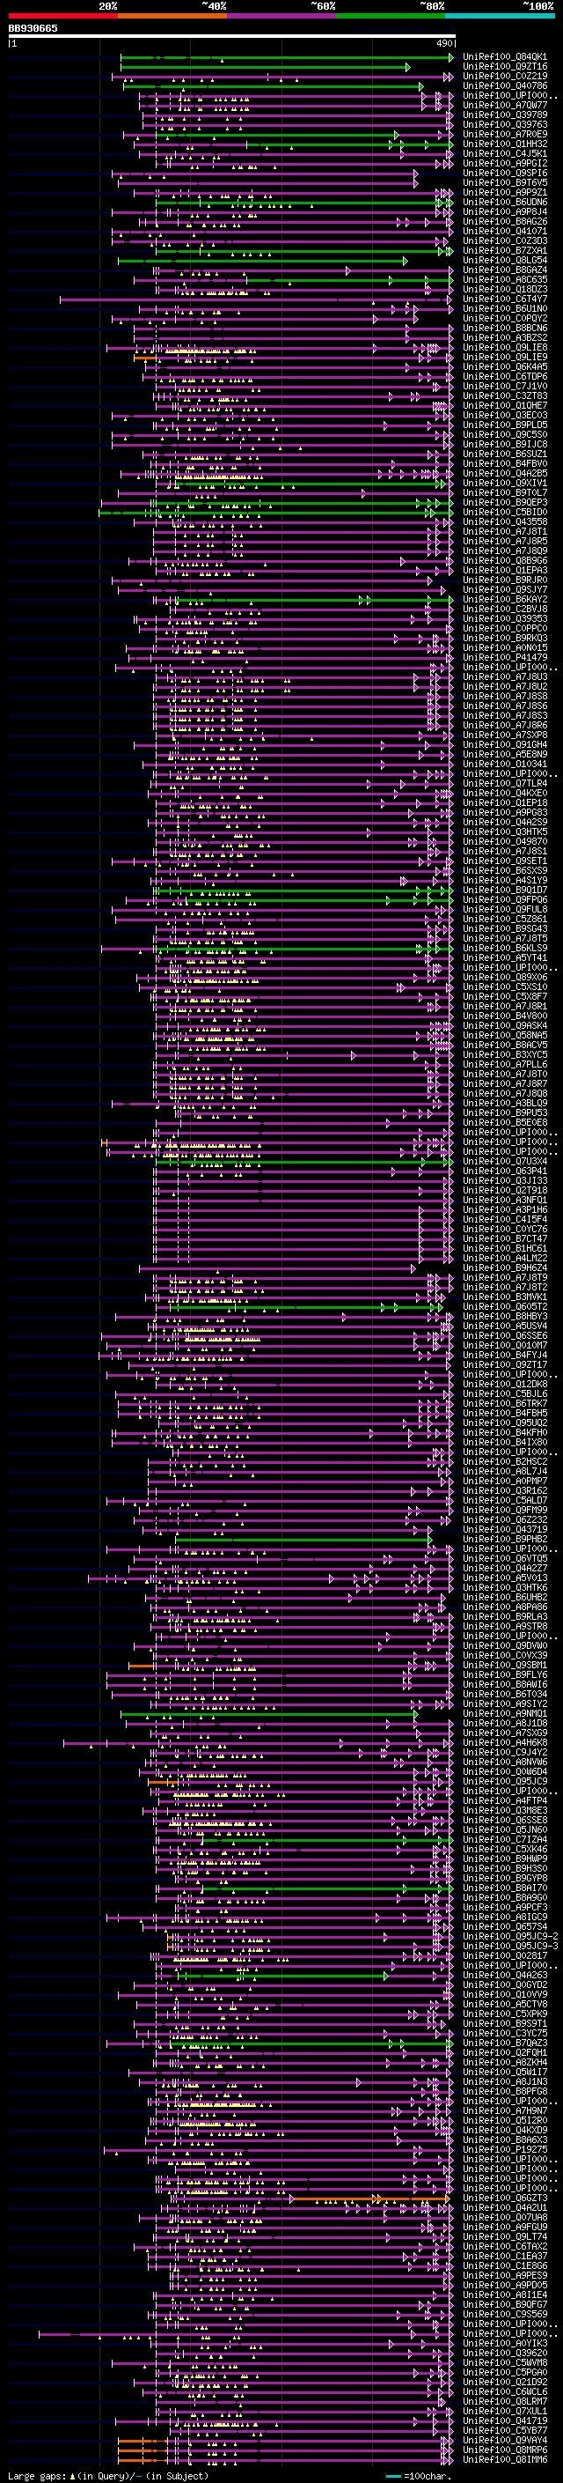Select label UniRef100_Q41071
Screen dimensions: 563x2483
pos(504,232)
